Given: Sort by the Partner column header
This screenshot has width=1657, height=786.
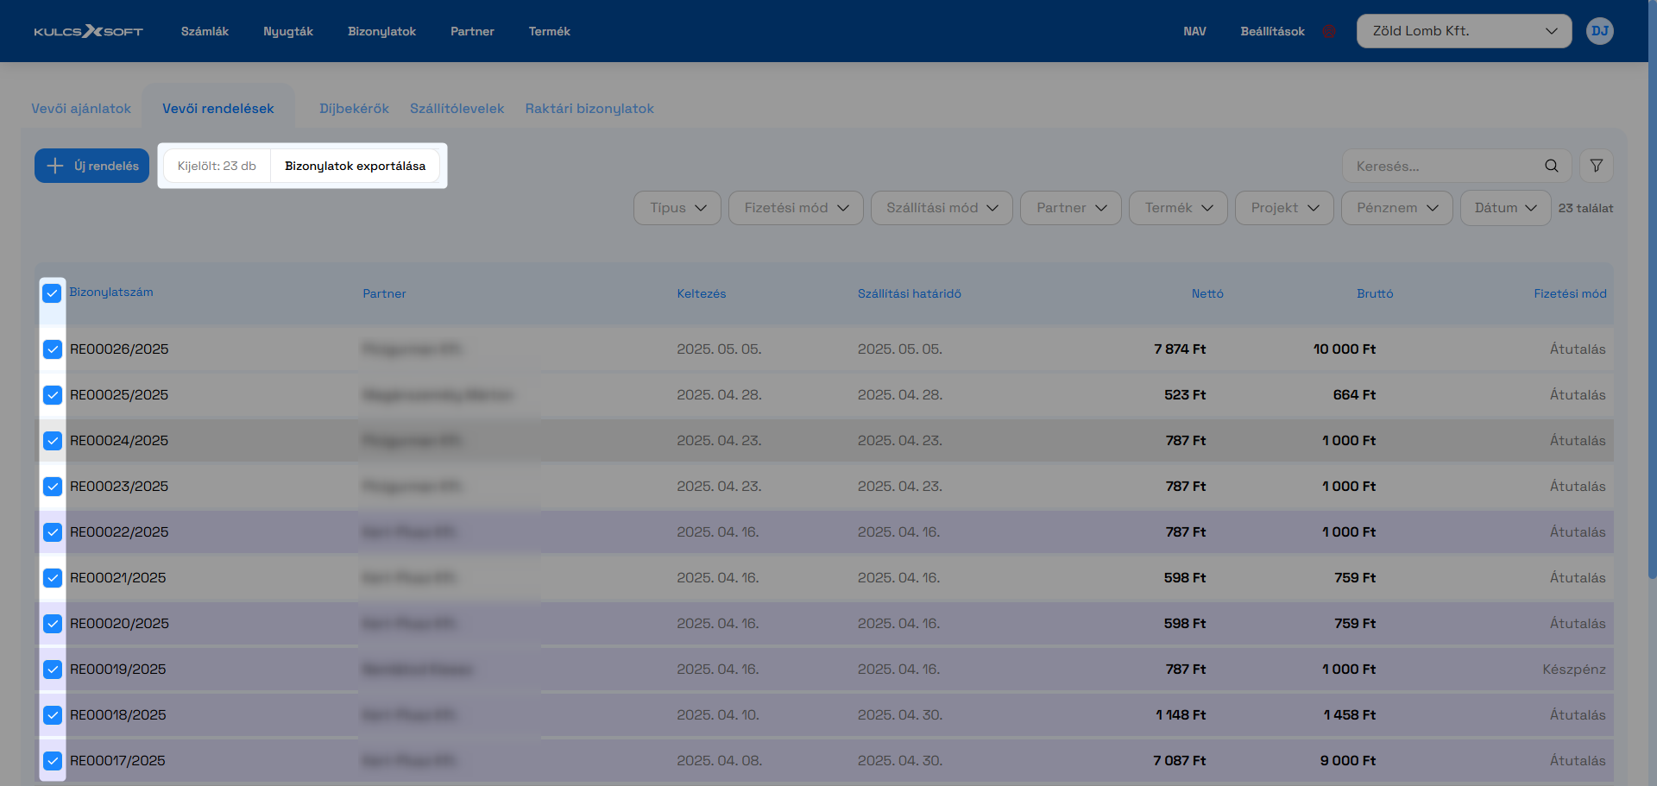Looking at the screenshot, I should pyautogui.click(x=384, y=293).
